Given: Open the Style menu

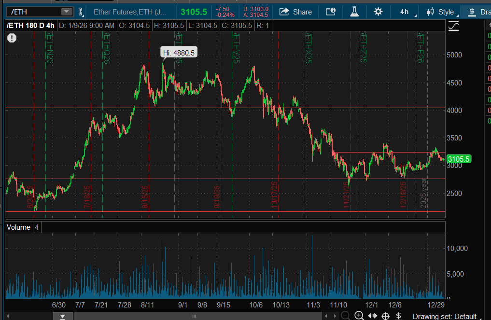Looking at the screenshot, I should [x=442, y=12].
